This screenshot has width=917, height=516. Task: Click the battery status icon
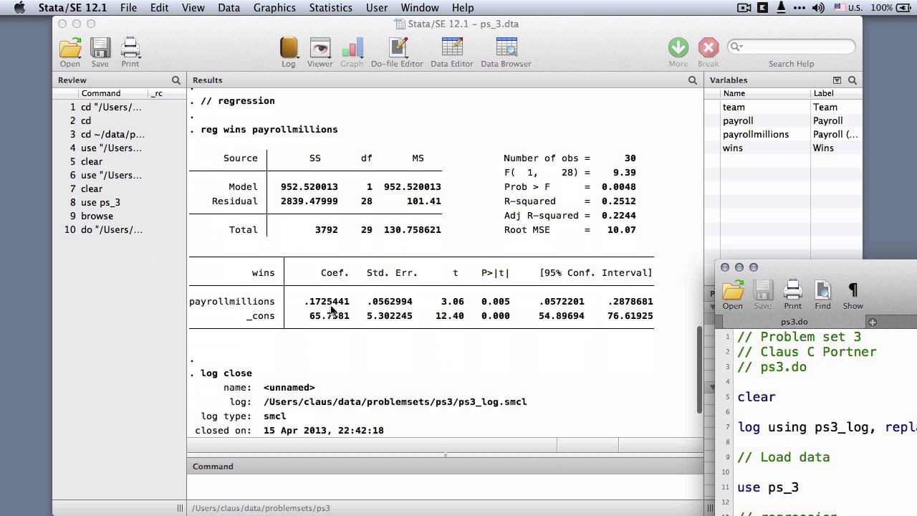tap(903, 8)
